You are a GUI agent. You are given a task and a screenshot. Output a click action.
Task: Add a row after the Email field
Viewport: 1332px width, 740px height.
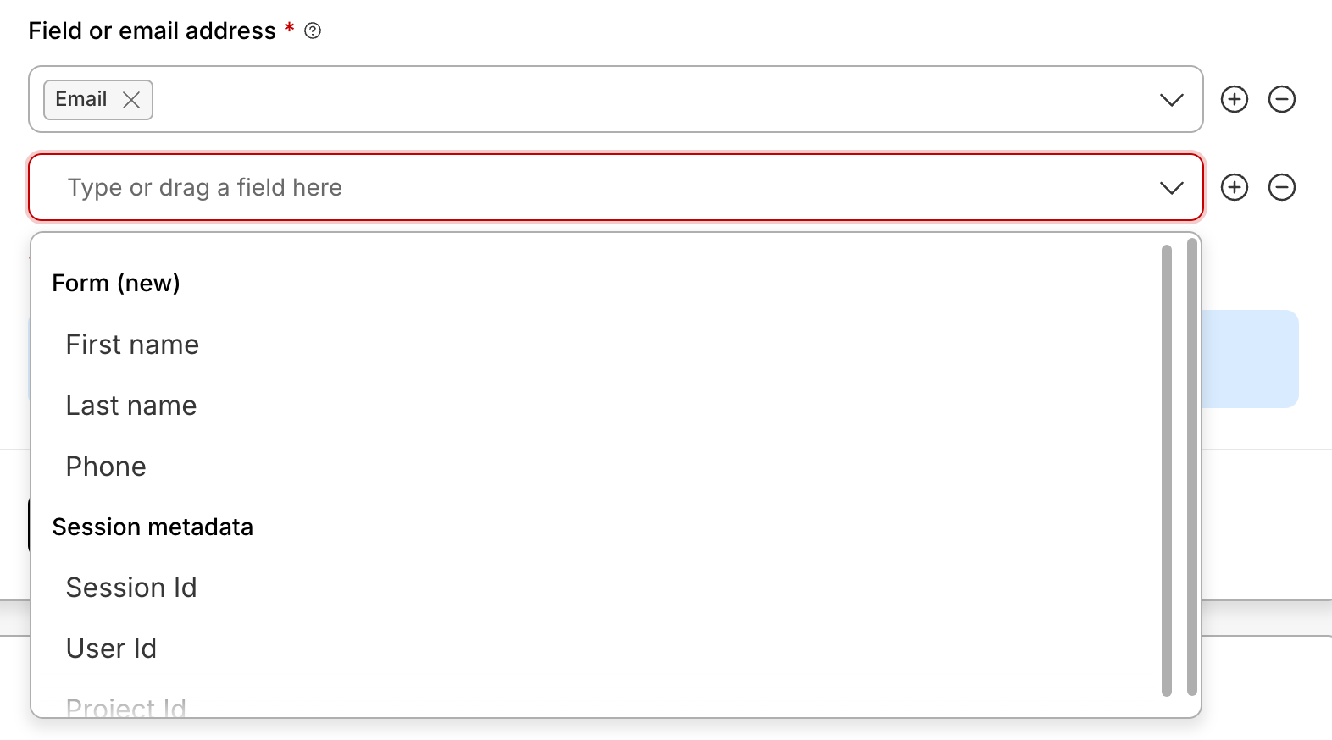(x=1234, y=99)
